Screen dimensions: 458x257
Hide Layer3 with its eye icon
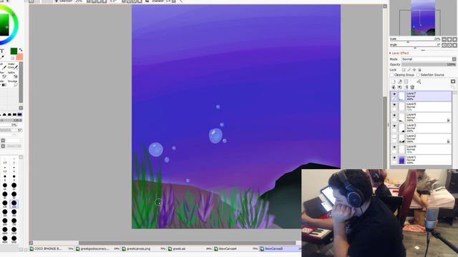[x=394, y=126]
